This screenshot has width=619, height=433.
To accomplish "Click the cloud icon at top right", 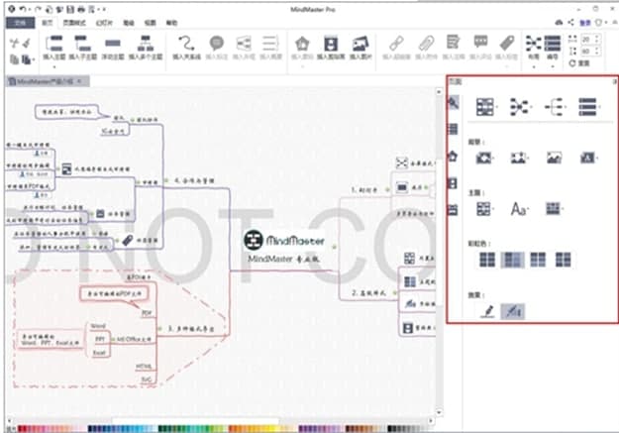I will [559, 23].
